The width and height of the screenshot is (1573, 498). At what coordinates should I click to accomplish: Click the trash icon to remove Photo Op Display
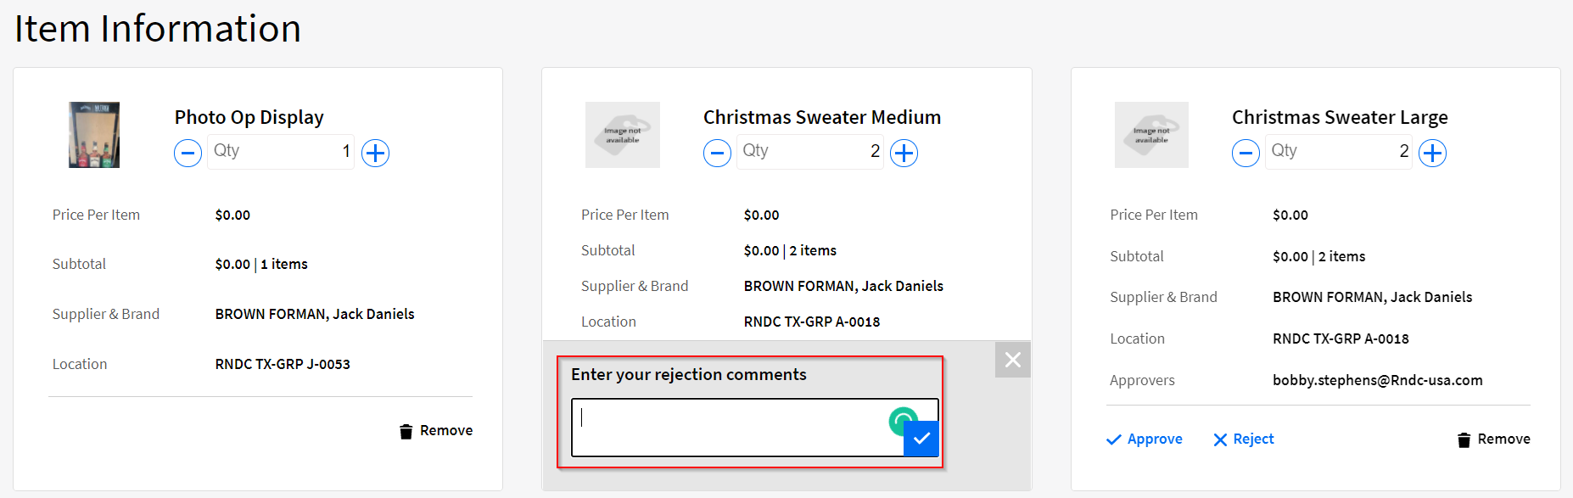(406, 430)
